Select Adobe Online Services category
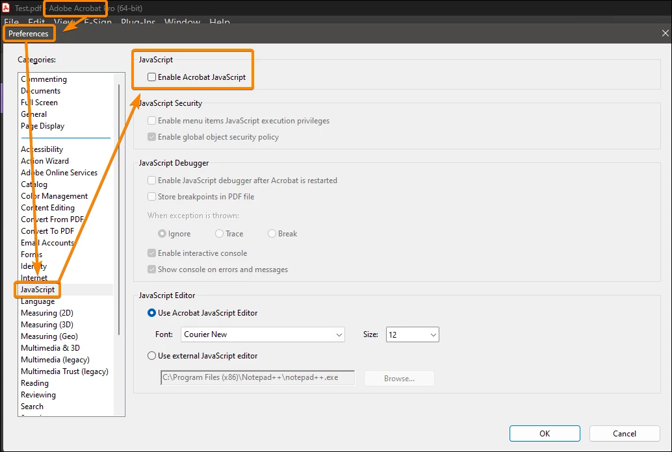The image size is (672, 452). tap(59, 173)
